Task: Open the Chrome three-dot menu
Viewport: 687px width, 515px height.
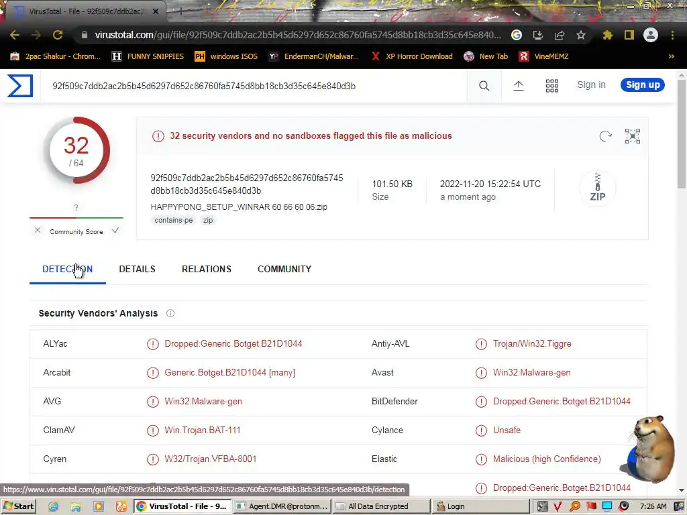Action: [672, 35]
